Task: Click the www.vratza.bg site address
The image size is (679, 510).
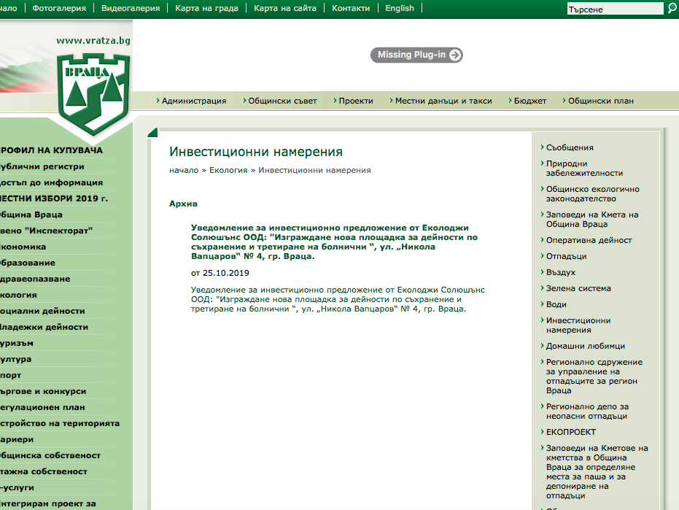Action: [x=93, y=41]
